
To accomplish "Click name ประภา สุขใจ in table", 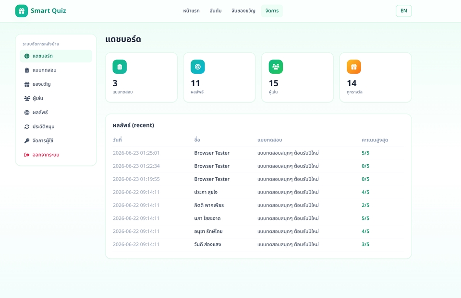I will [x=206, y=192].
